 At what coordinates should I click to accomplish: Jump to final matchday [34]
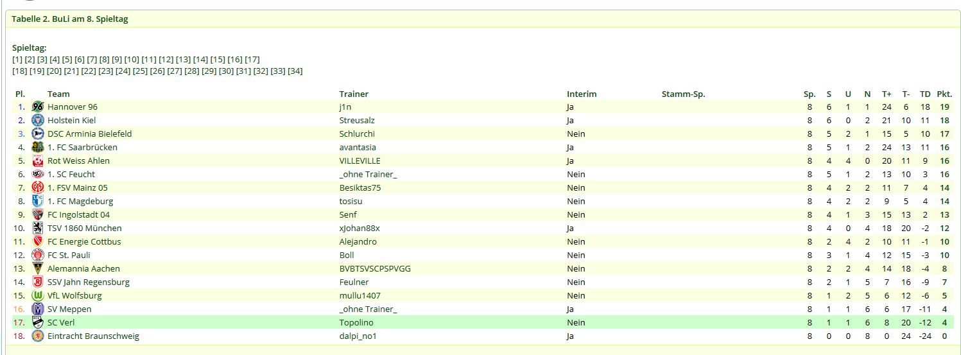pos(295,71)
